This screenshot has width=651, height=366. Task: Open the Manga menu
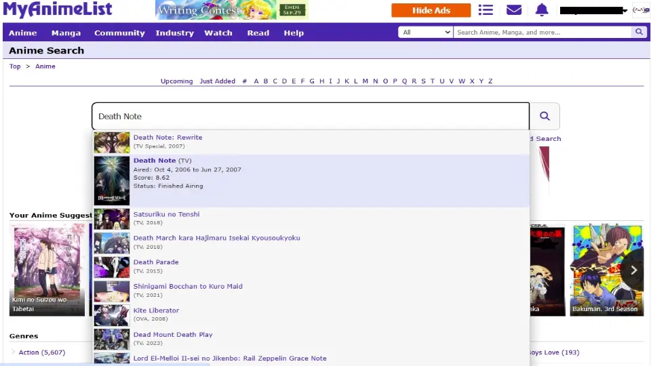(66, 33)
